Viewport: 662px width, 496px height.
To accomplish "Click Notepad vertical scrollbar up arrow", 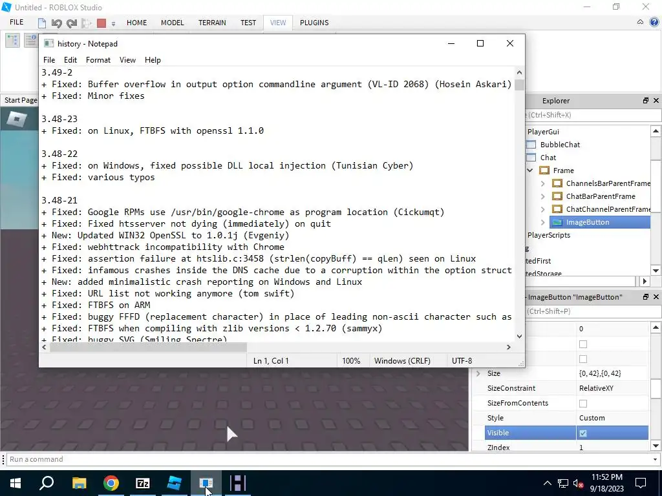I will [519, 72].
